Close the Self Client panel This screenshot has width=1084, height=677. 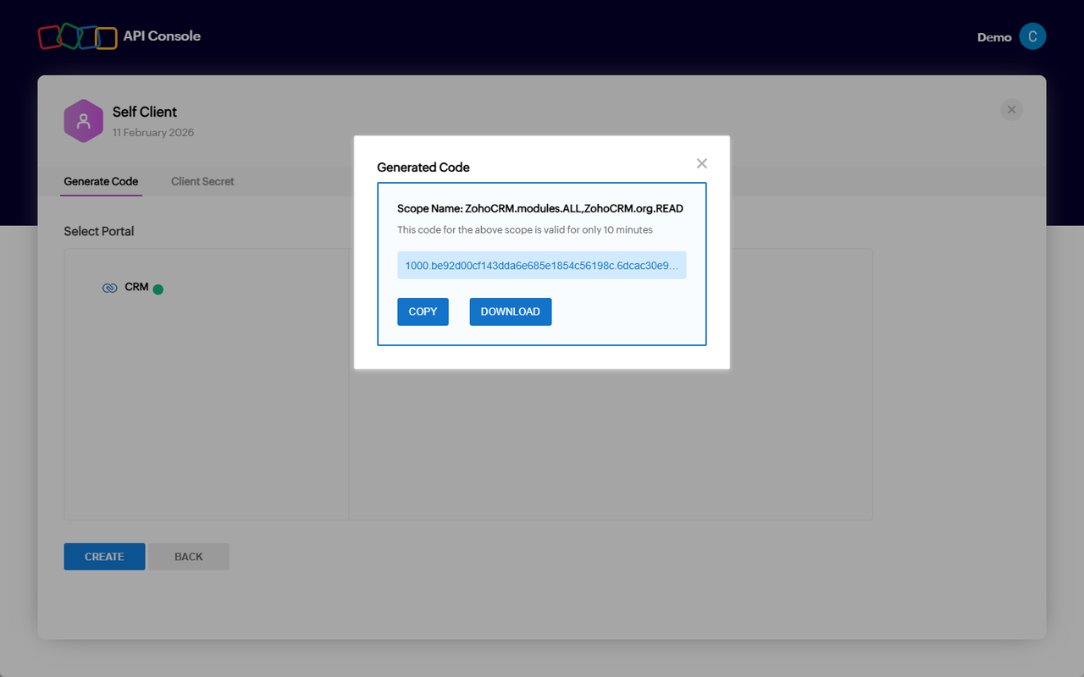1011,110
